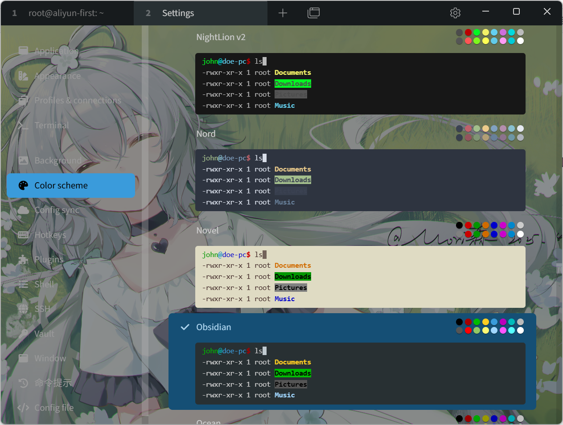563x425 pixels.
Task: Open the Application settings section icon
Action: tap(23, 51)
